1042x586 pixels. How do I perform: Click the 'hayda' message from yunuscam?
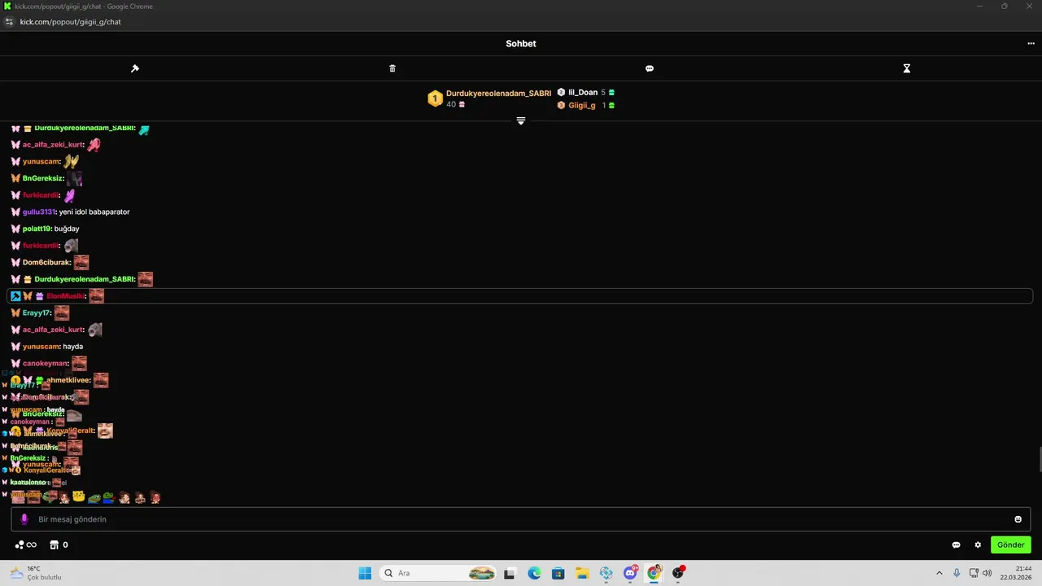(x=72, y=347)
